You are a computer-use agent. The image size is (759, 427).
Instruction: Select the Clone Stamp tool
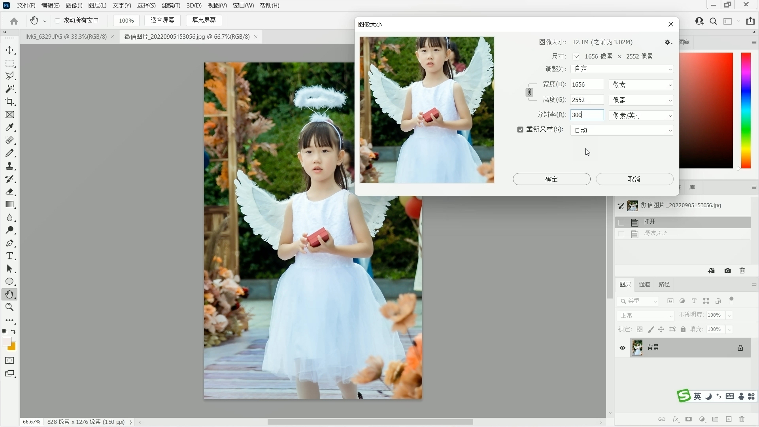[x=10, y=166]
